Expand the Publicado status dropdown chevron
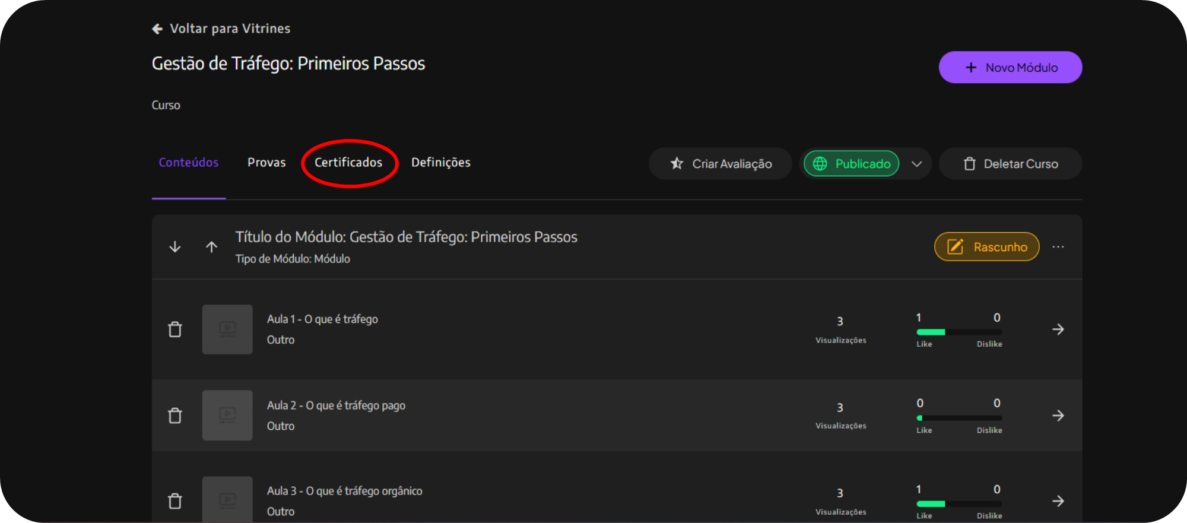 (916, 164)
